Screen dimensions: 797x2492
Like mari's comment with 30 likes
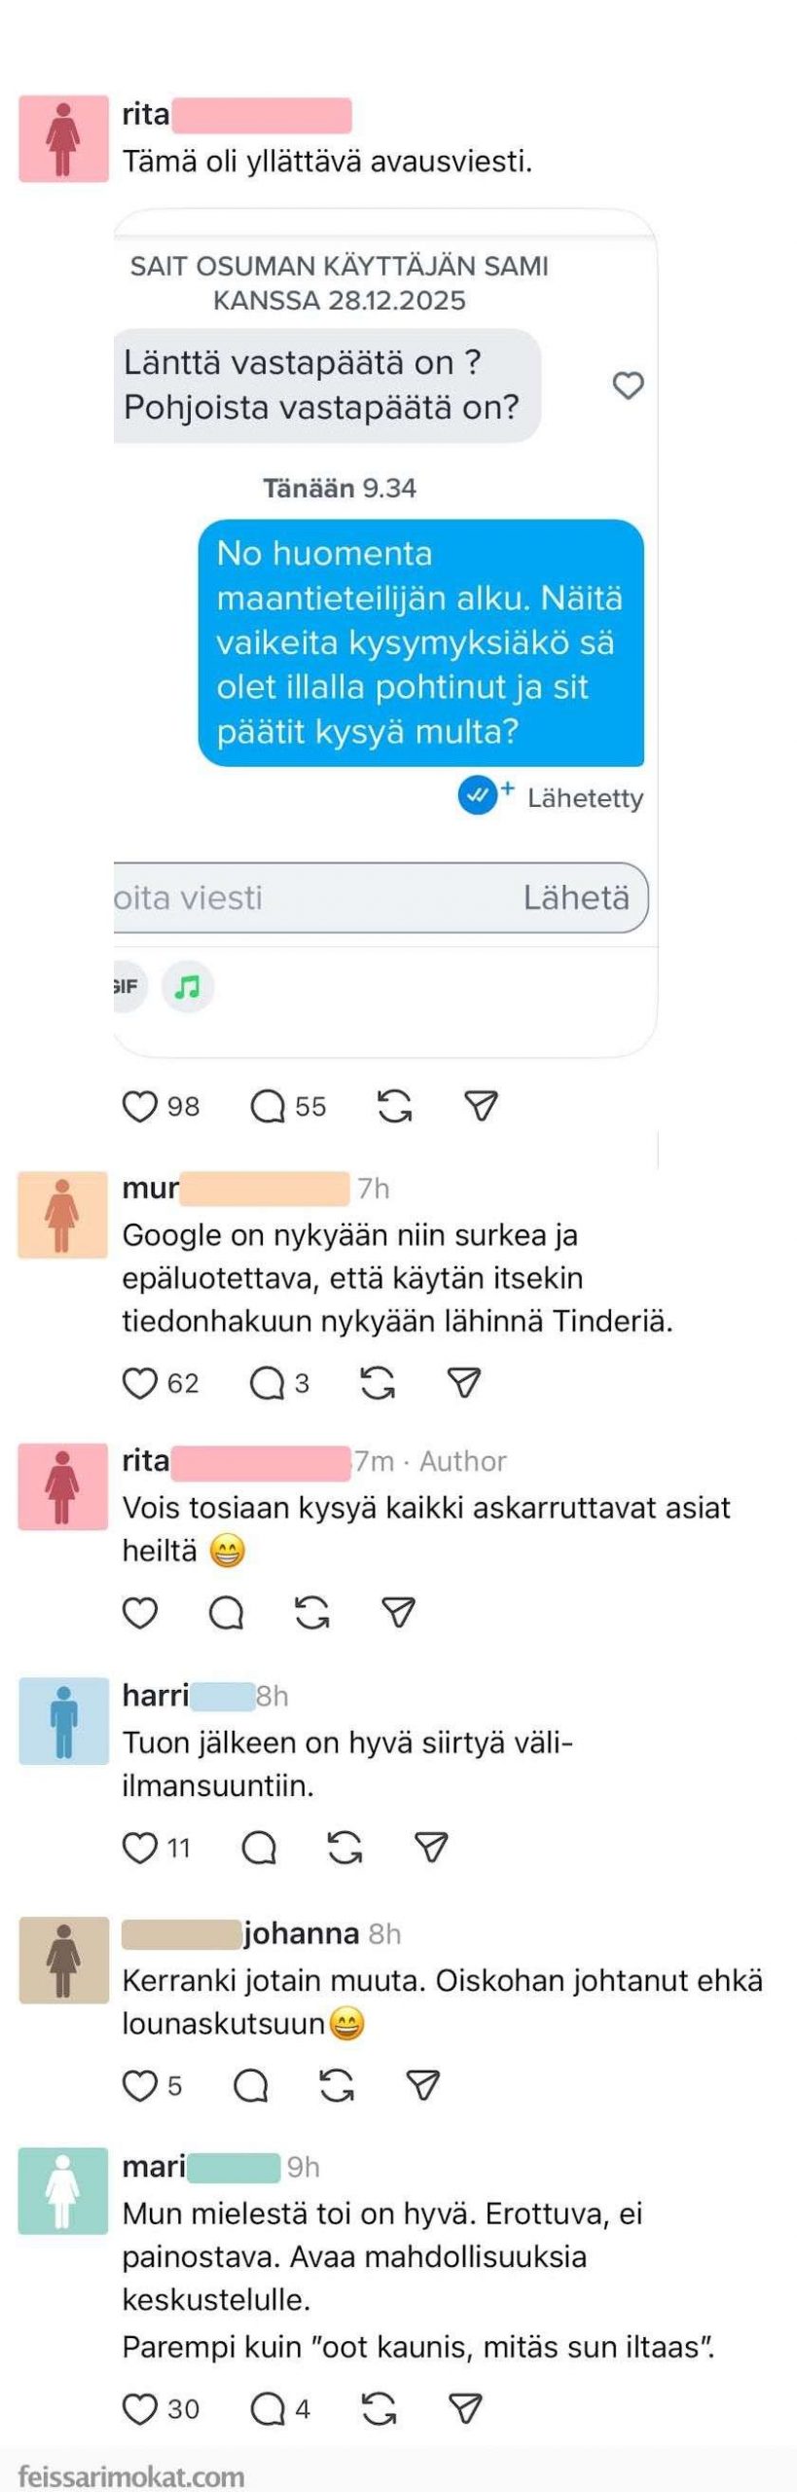pyautogui.click(x=139, y=2408)
